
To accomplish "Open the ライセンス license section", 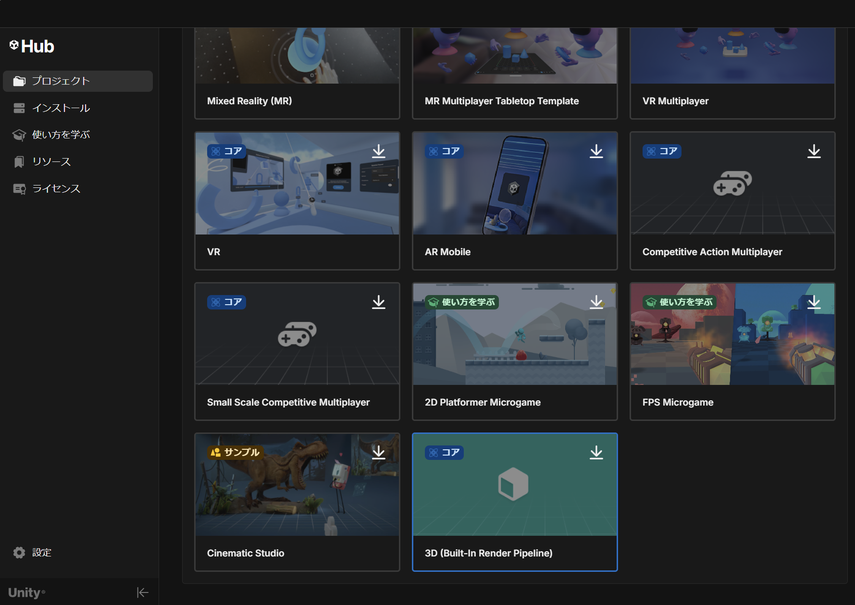I will coord(56,189).
